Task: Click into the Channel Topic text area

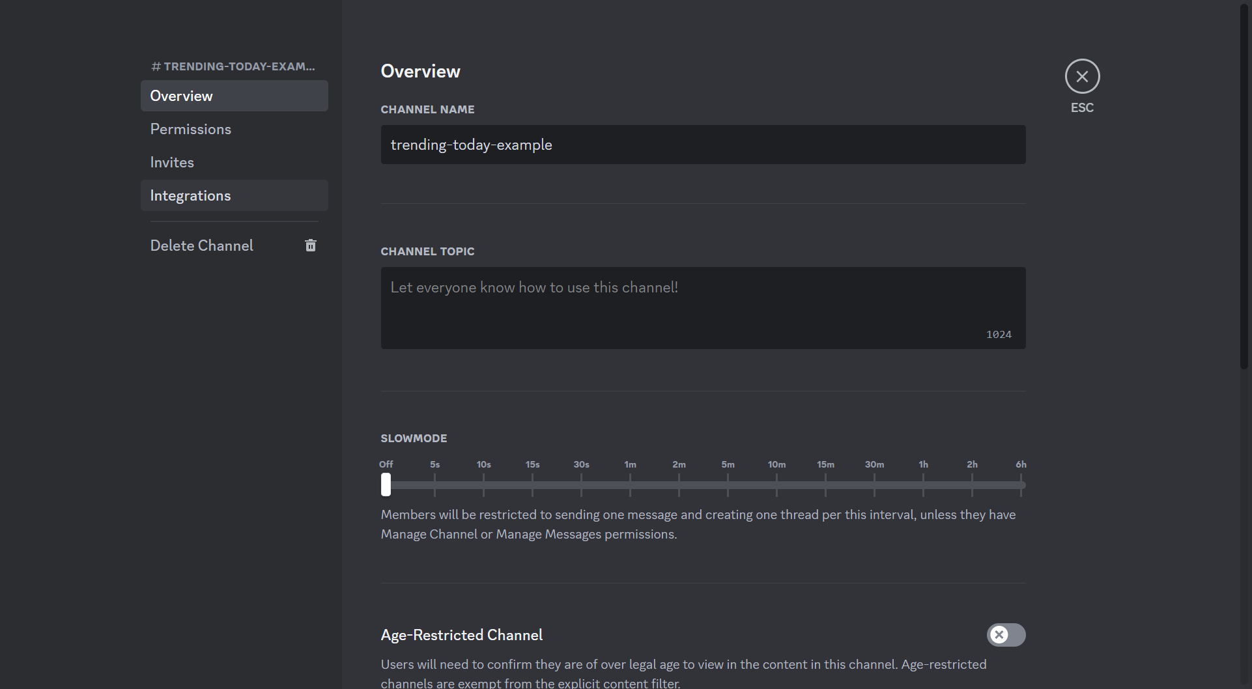Action: tap(703, 308)
